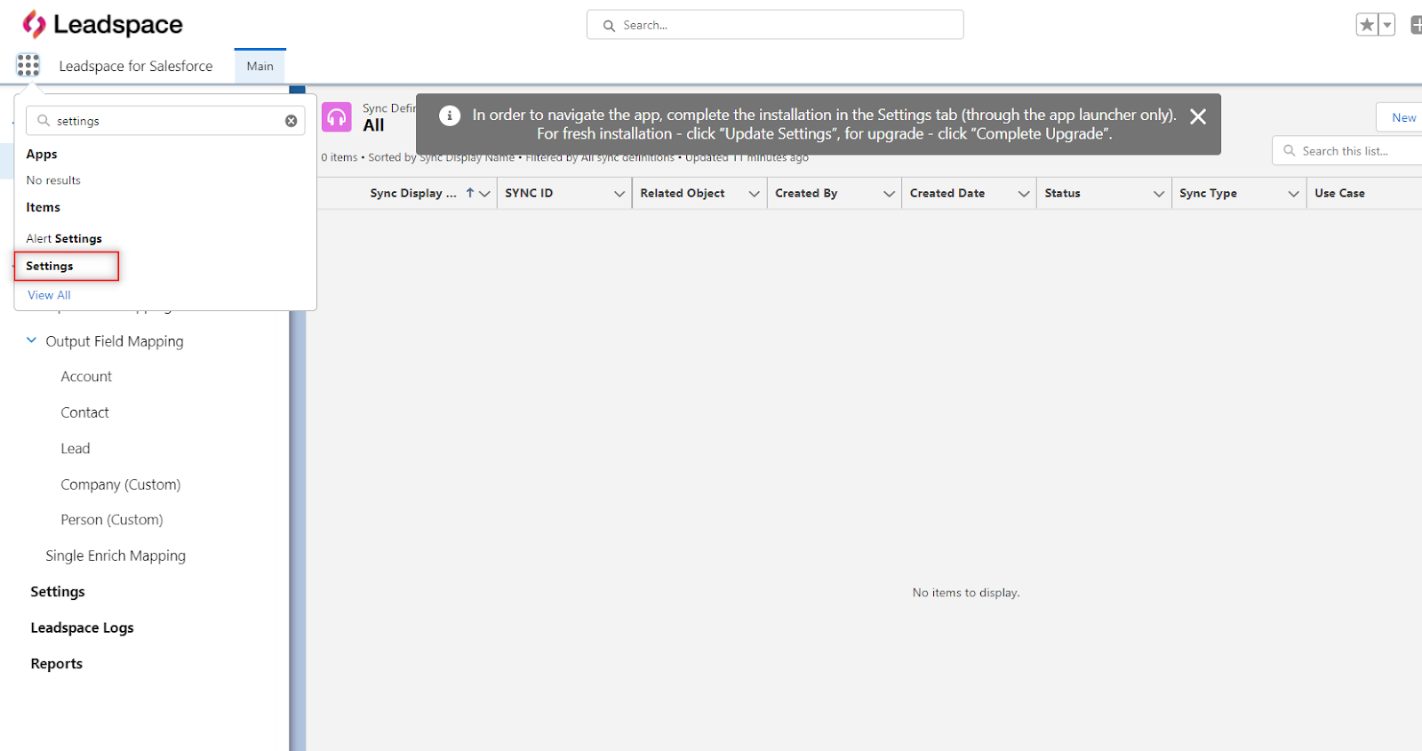
Task: Open Reports in the sidebar
Action: pos(56,664)
